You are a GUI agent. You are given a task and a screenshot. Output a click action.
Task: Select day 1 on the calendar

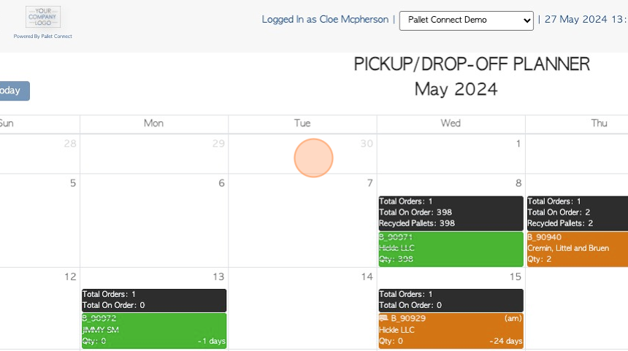pyautogui.click(x=518, y=144)
